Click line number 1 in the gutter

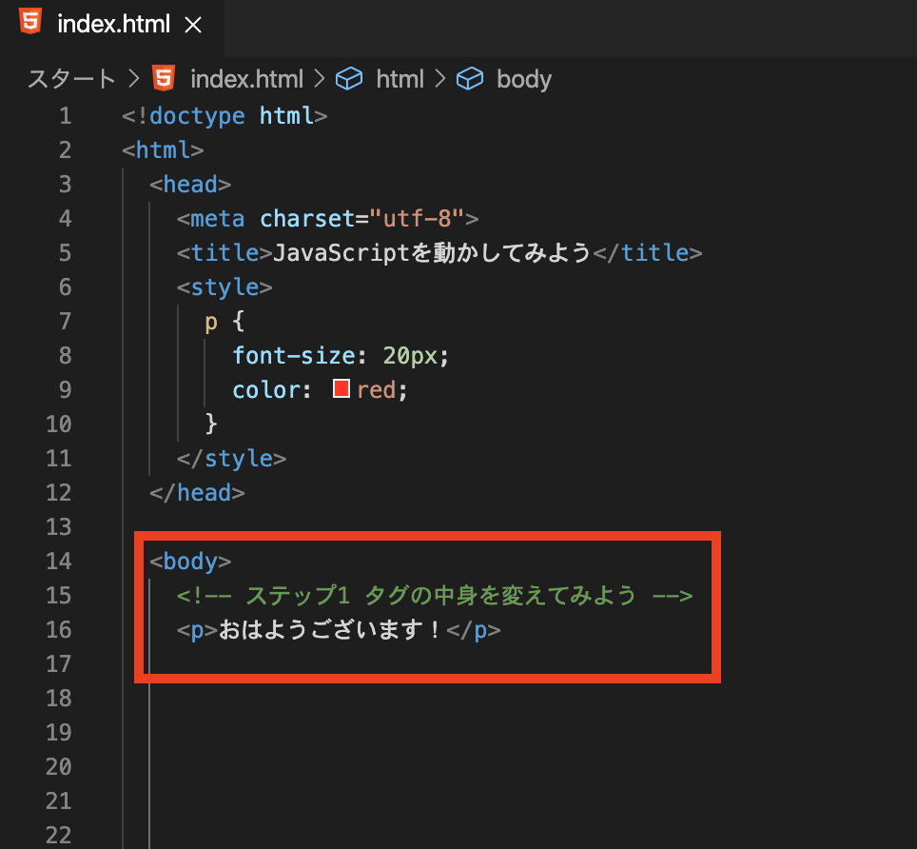[66, 116]
